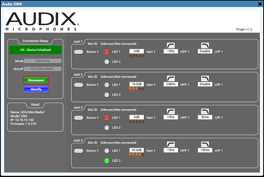This screenshot has width=264, height=177.
Task: Open Jack 3 Gain 0dB value box
Action: tap(136, 117)
